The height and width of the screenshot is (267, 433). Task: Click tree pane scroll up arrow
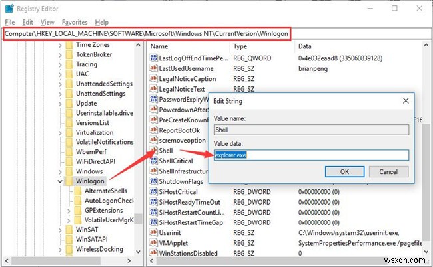(x=138, y=45)
